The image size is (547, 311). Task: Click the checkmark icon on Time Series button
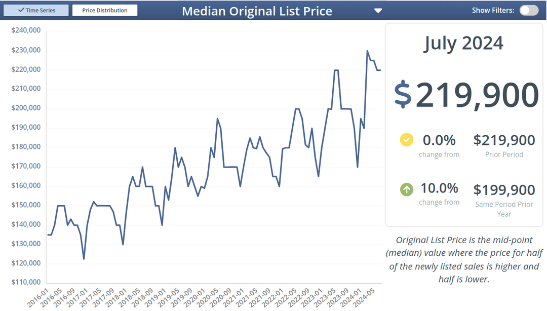tap(20, 10)
